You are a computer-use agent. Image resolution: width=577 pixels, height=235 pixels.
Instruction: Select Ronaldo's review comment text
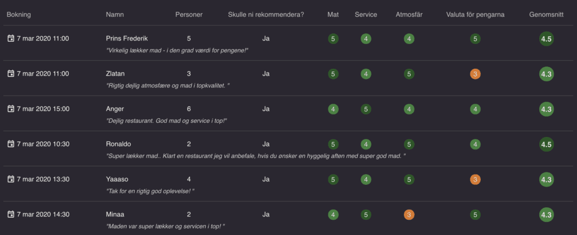[x=256, y=156]
